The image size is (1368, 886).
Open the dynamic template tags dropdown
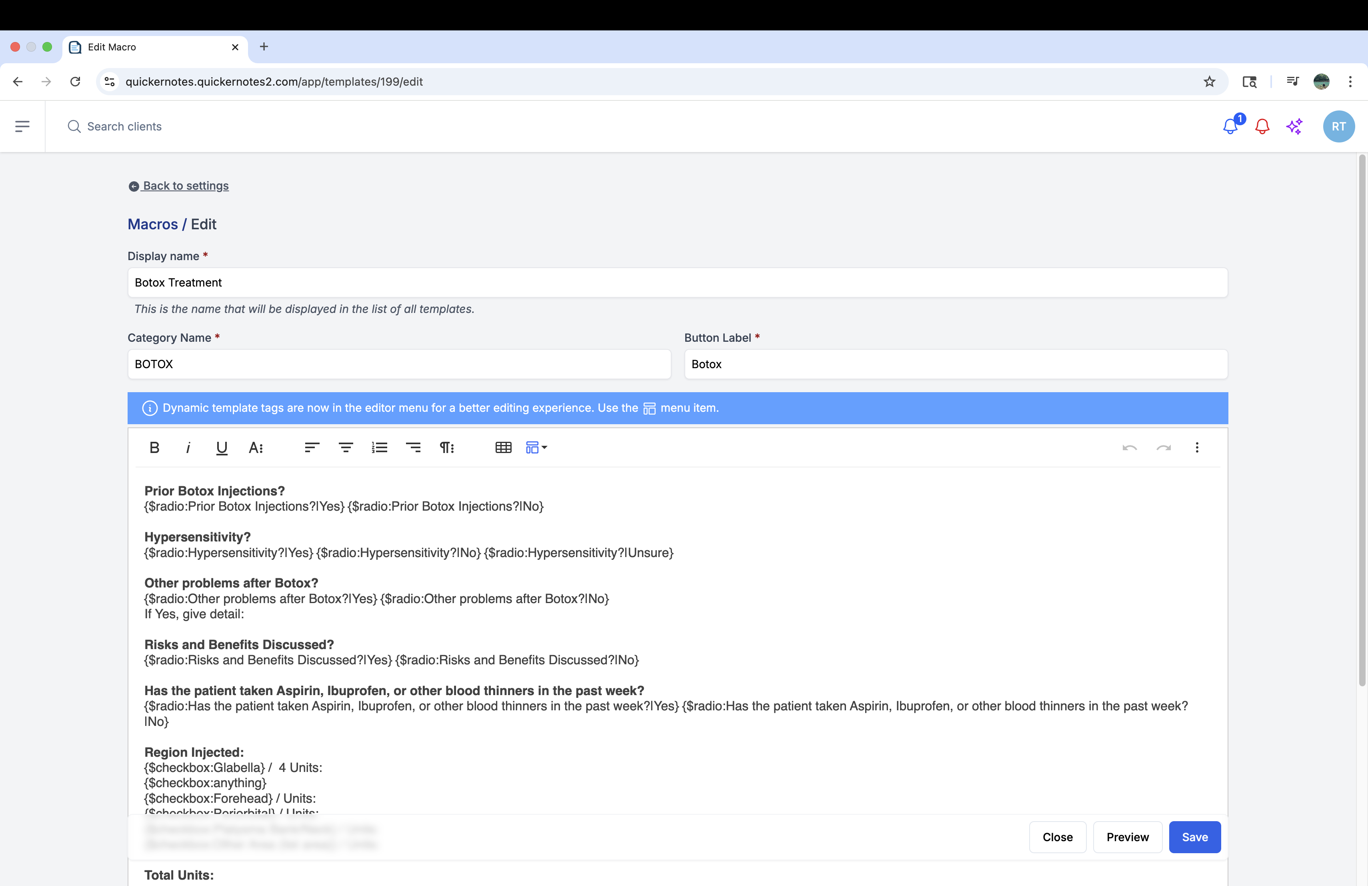536,448
